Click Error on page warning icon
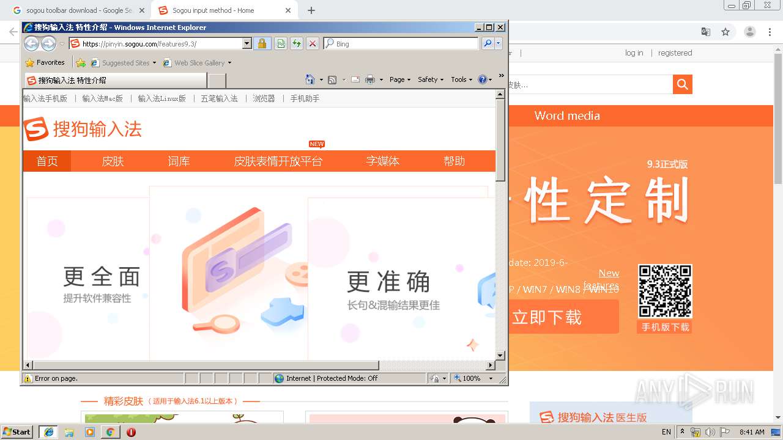This screenshot has width=783, height=440. point(28,378)
